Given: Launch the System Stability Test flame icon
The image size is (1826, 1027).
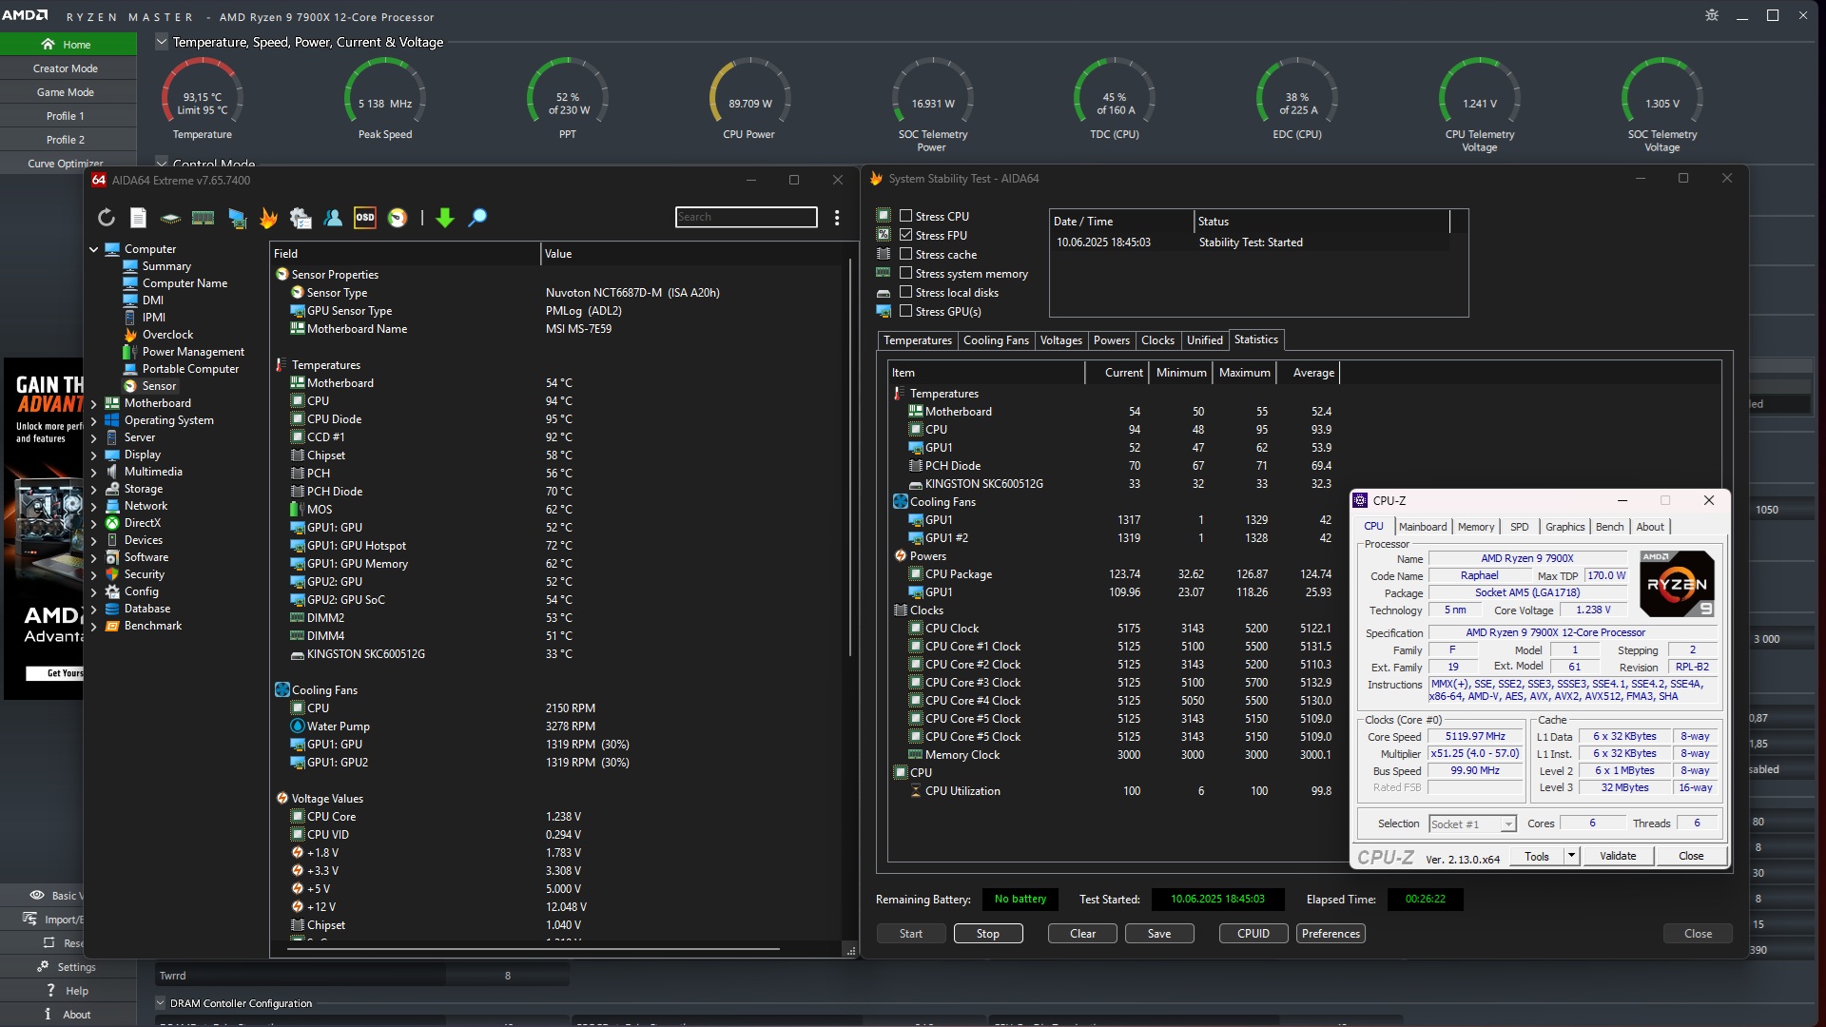Looking at the screenshot, I should click(x=268, y=218).
